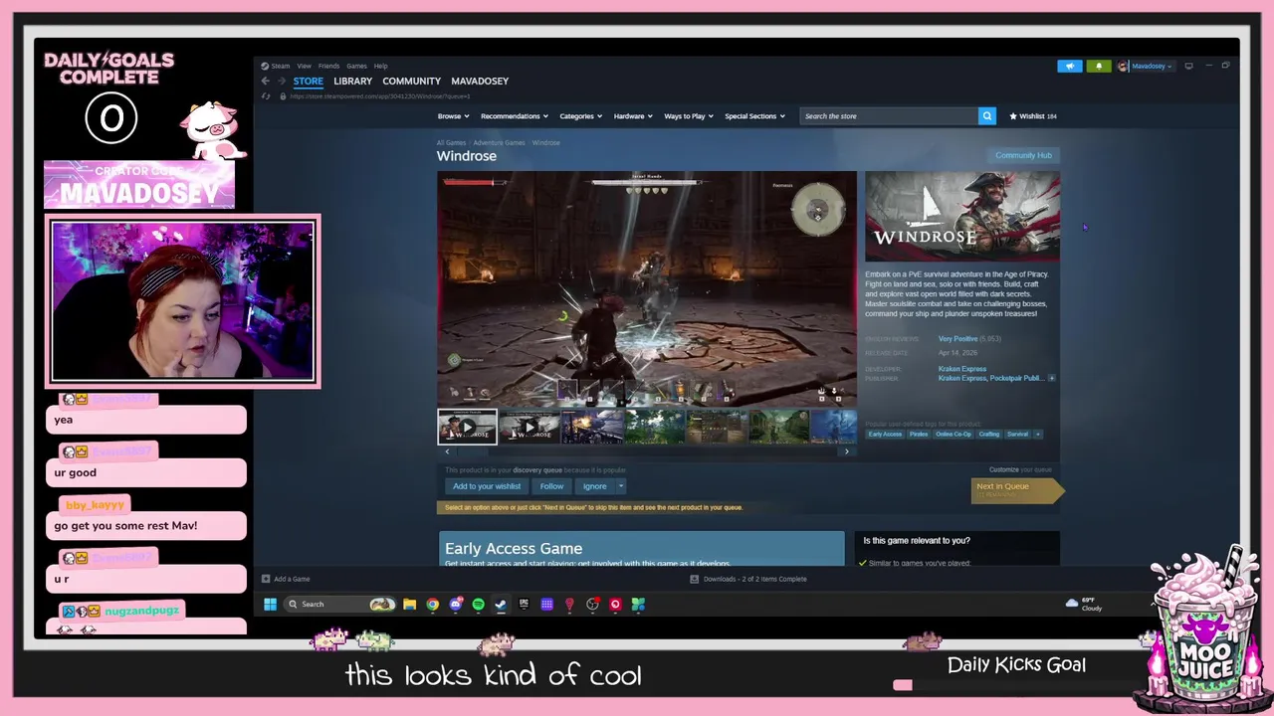Open Discord from the taskbar
The image size is (1274, 716).
tap(456, 604)
